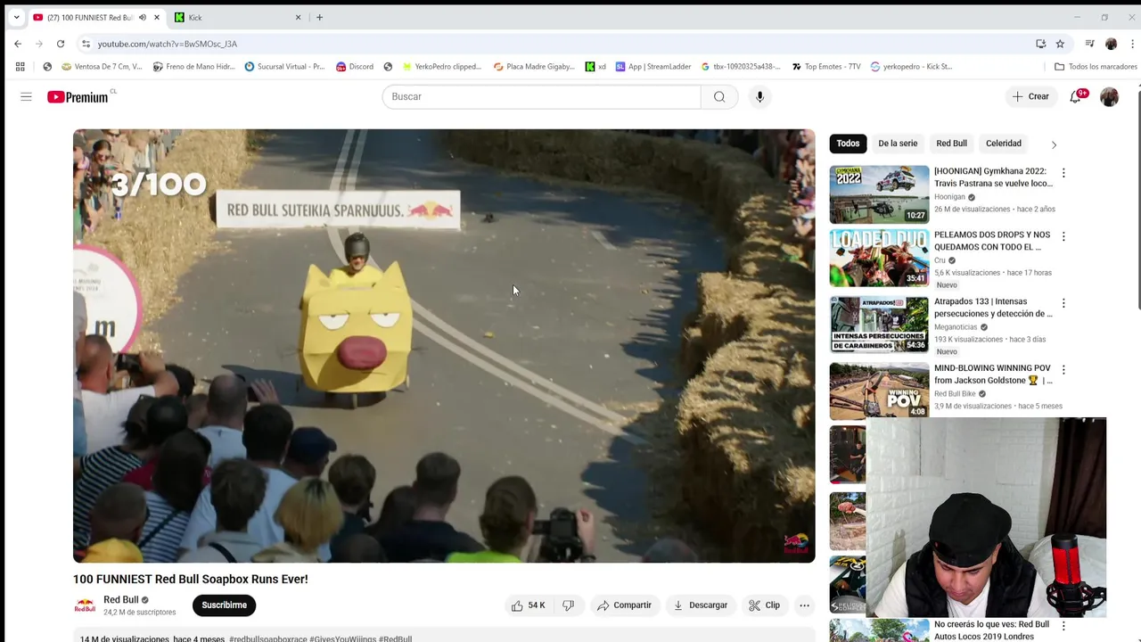Click the search magnifier button

[x=719, y=96]
